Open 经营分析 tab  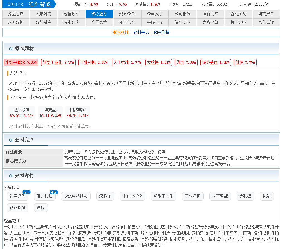click(x=71, y=14)
